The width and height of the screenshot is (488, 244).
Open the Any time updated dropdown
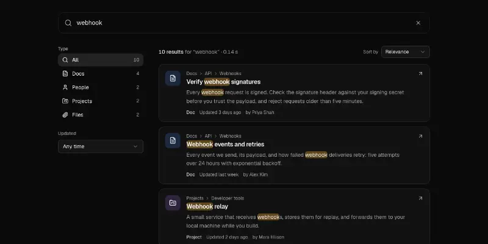(101, 146)
